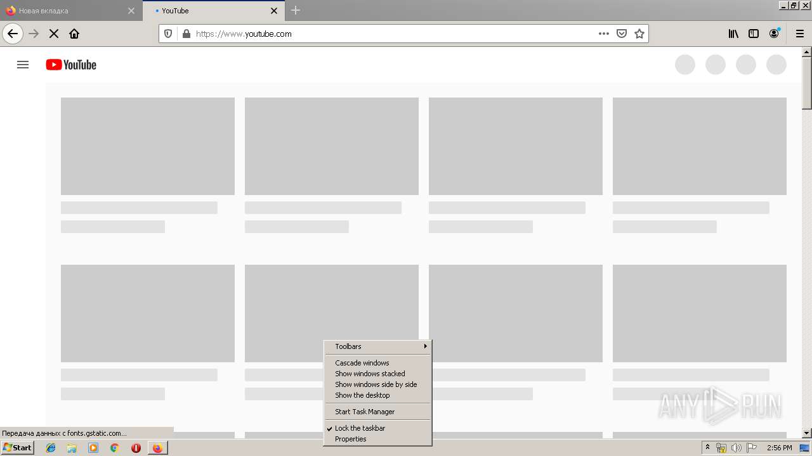The width and height of the screenshot is (812, 456).
Task: Click the vertical scrollbar thumb
Action: pos(807,83)
